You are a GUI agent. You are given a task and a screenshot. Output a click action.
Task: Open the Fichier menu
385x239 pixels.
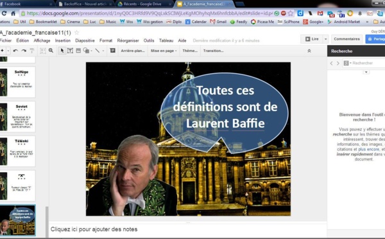(x=6, y=40)
